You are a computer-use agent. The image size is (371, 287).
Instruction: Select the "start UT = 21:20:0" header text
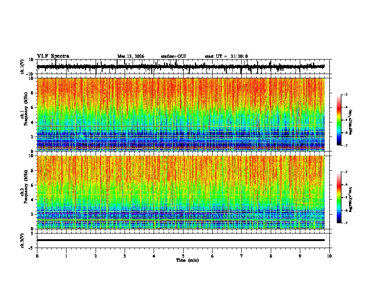[x=226, y=56]
